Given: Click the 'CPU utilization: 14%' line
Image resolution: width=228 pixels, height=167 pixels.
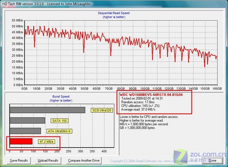Looking at the screenshot, I should click(x=140, y=106).
